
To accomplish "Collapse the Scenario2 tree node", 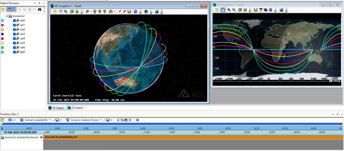I will point(7,16).
